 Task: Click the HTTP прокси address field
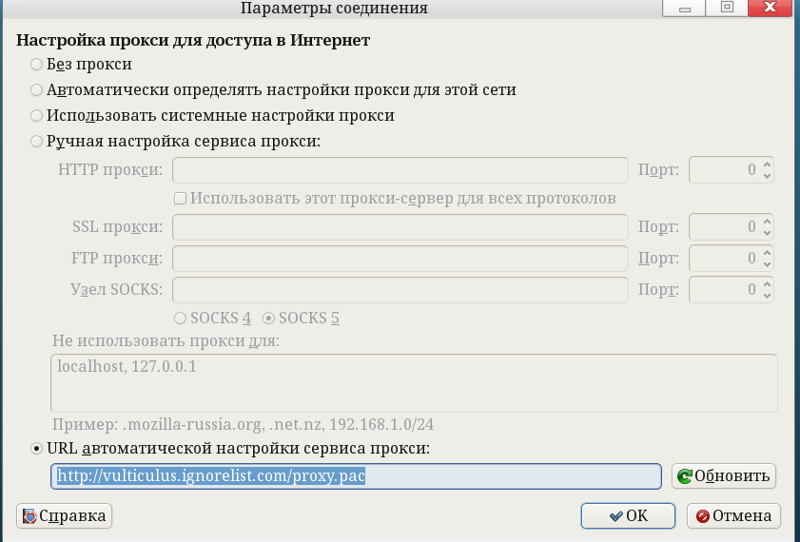pyautogui.click(x=400, y=170)
